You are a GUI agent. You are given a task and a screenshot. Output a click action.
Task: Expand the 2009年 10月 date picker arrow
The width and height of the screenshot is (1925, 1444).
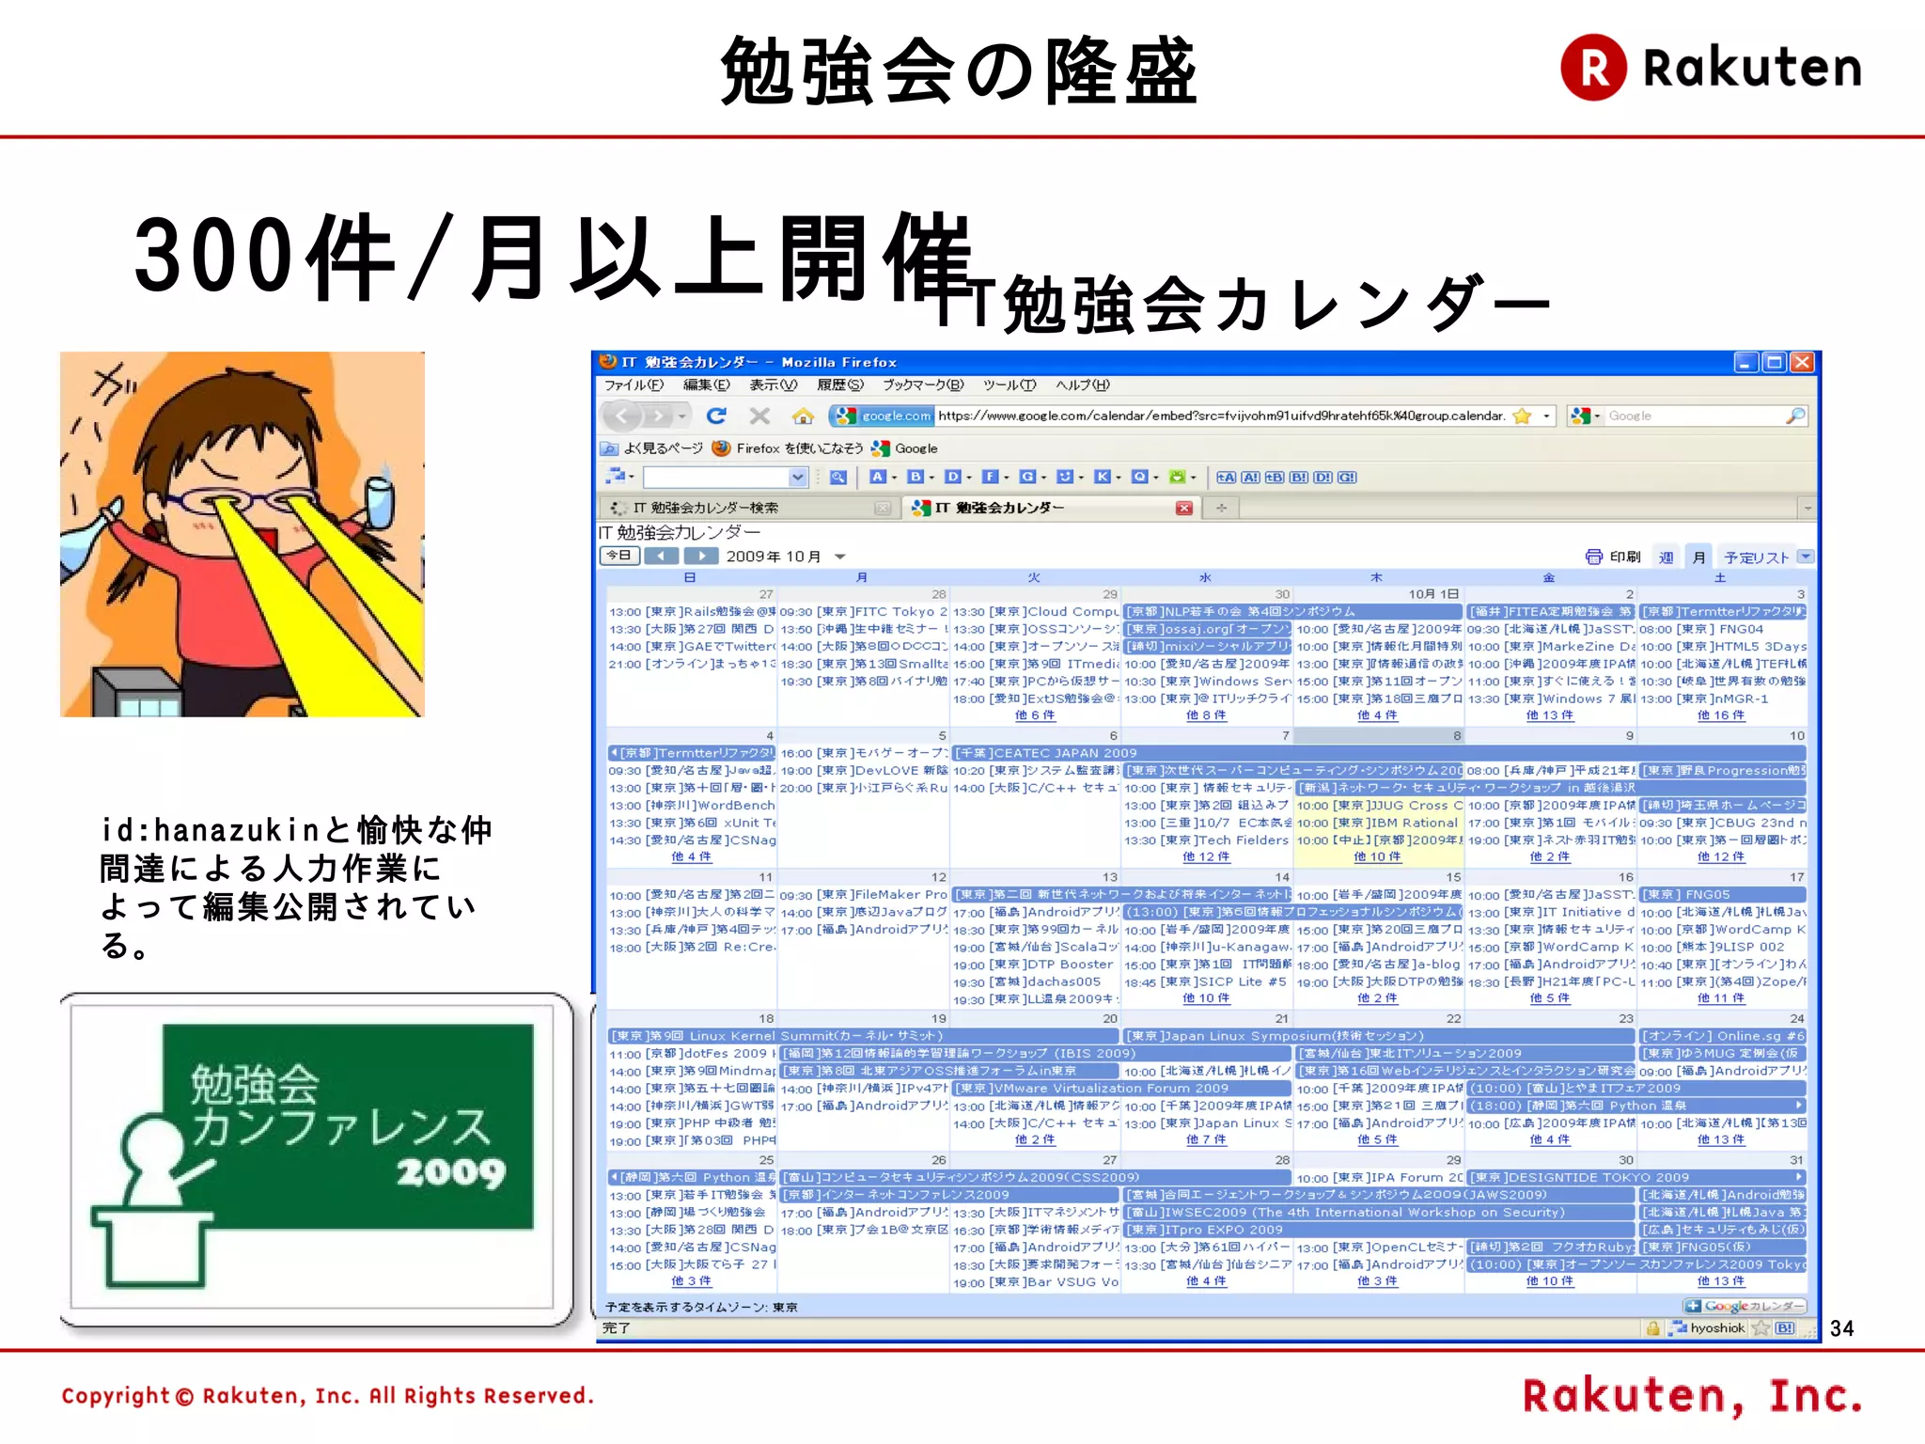click(x=840, y=557)
